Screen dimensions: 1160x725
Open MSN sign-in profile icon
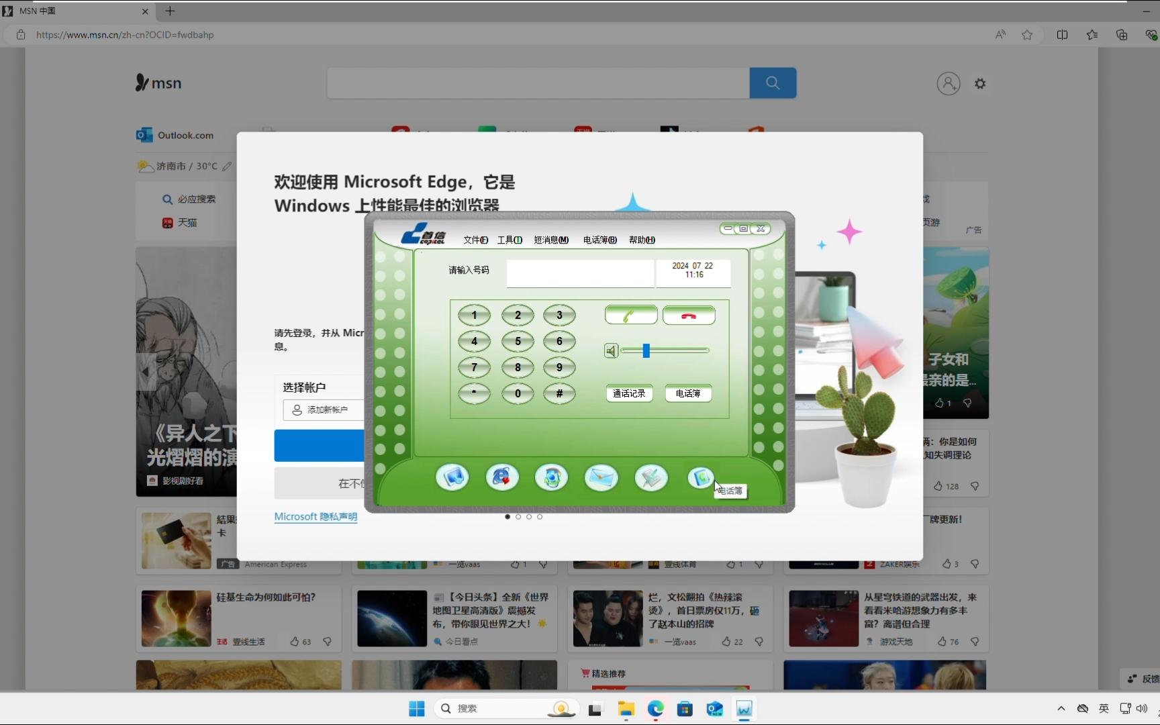coord(949,84)
